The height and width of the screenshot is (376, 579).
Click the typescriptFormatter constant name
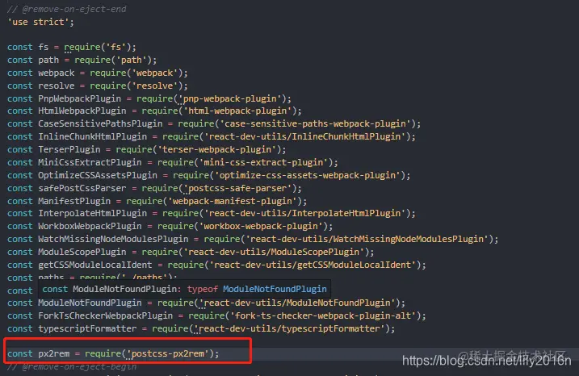pos(87,328)
